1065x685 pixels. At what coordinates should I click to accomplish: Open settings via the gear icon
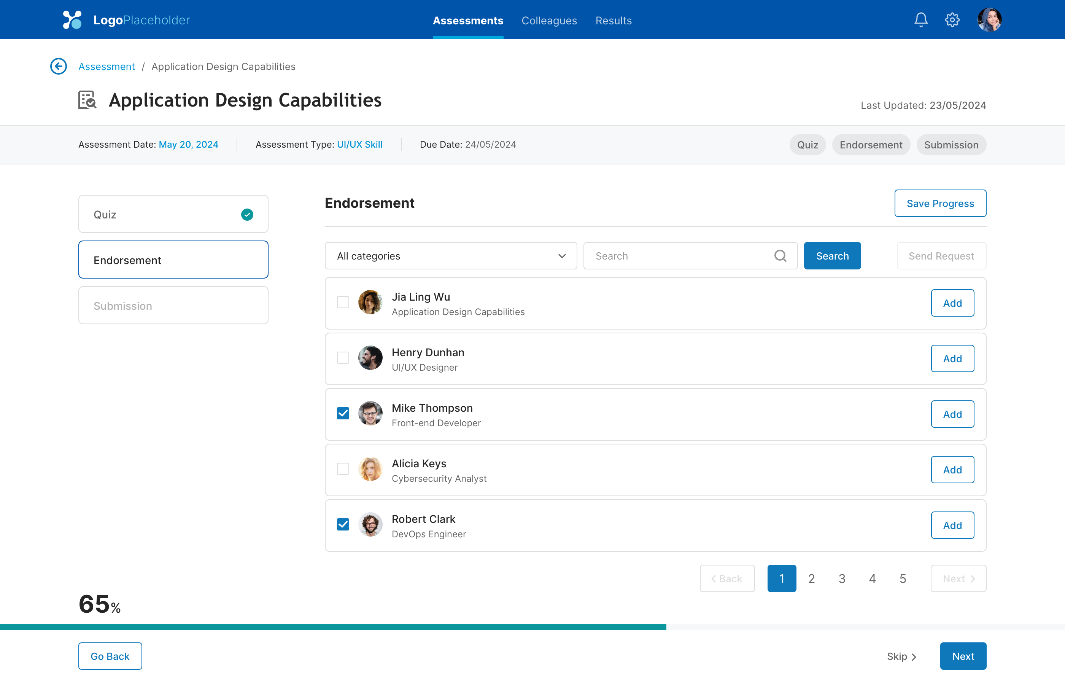click(x=952, y=20)
